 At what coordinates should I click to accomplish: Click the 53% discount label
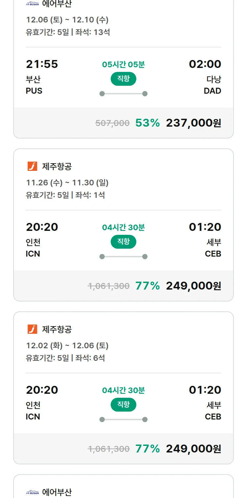pyautogui.click(x=148, y=123)
